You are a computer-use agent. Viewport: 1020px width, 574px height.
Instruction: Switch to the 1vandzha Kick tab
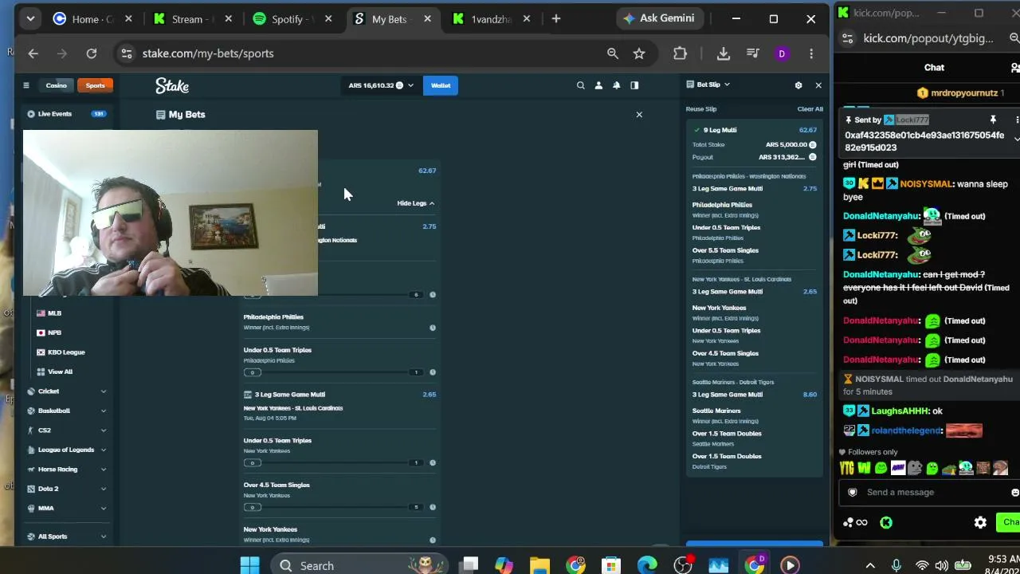tap(492, 18)
